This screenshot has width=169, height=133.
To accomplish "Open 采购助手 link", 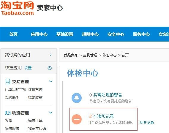I will 12,98.
